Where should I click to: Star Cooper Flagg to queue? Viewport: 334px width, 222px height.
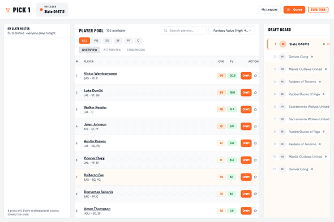point(255,160)
